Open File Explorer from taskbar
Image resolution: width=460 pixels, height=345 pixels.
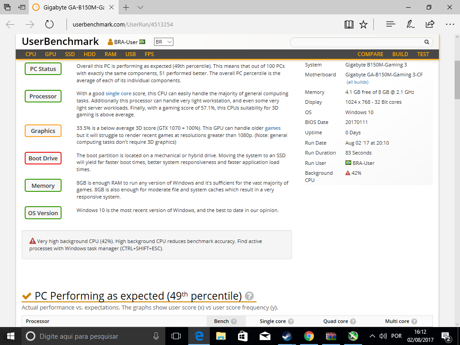(x=221, y=336)
